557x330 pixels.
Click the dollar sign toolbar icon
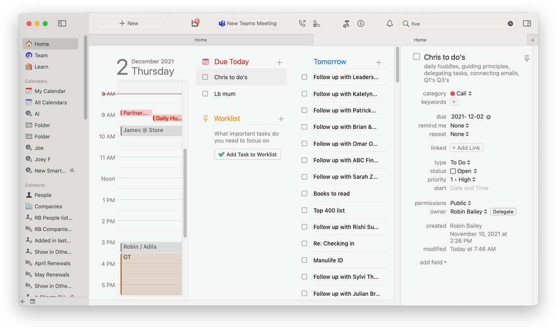[361, 23]
